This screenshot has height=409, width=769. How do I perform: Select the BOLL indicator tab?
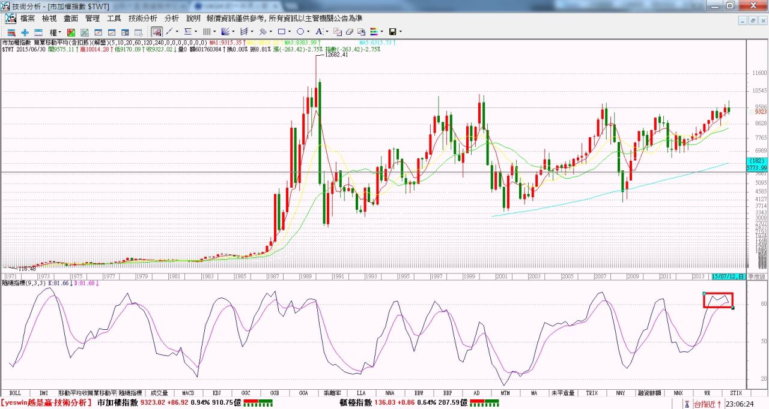coord(15,393)
